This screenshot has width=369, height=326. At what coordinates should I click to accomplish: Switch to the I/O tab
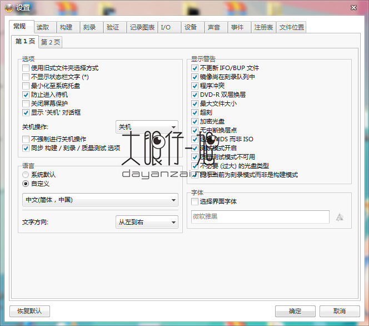[169, 27]
